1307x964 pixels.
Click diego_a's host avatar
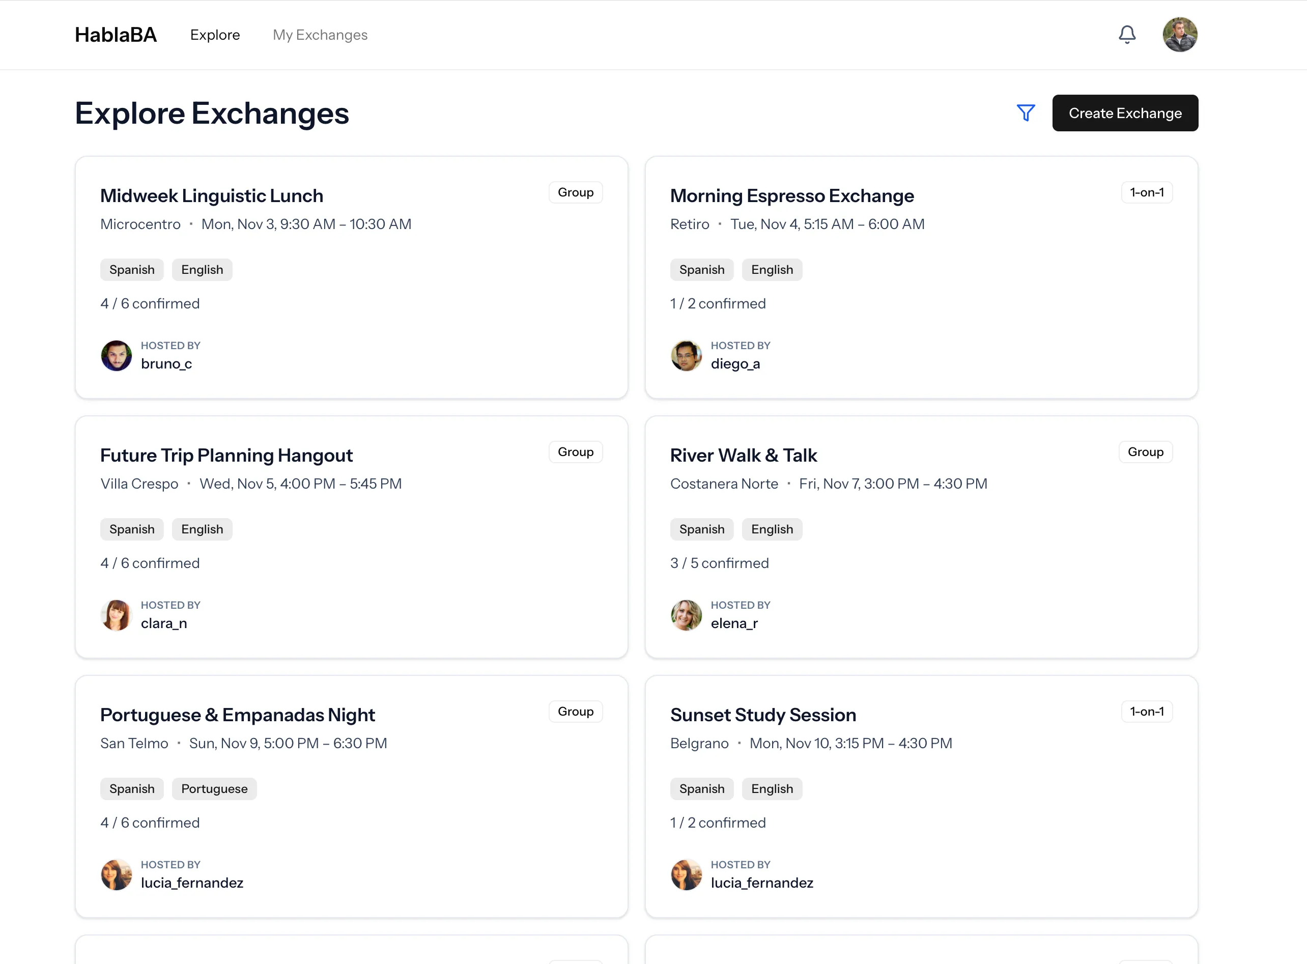click(686, 355)
